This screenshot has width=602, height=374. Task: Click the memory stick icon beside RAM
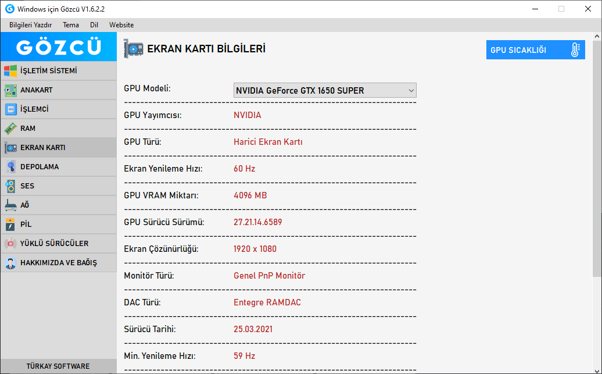10,129
